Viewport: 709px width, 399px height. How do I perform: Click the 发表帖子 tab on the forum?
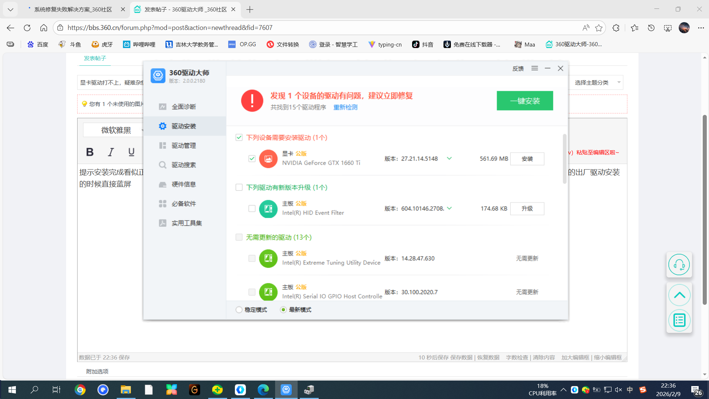(95, 58)
